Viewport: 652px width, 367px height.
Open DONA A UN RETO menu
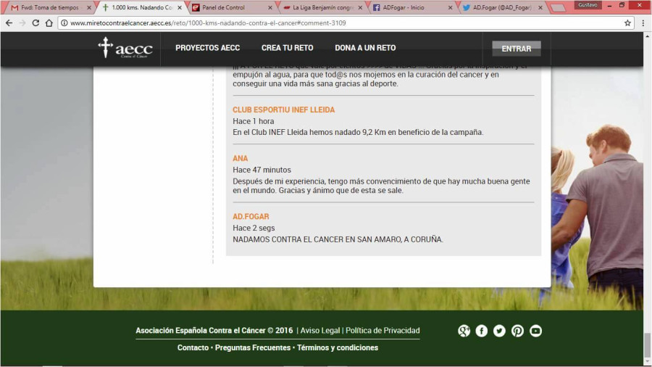[x=365, y=48]
